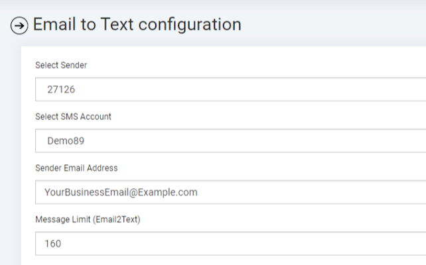Focus the Message Limit (Email2Text) field
The width and height of the screenshot is (426, 265).
coord(229,243)
